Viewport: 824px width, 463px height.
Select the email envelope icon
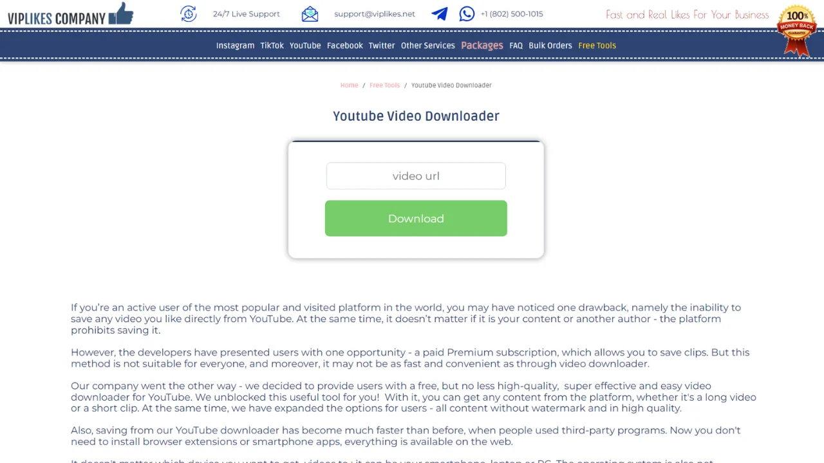coord(310,12)
